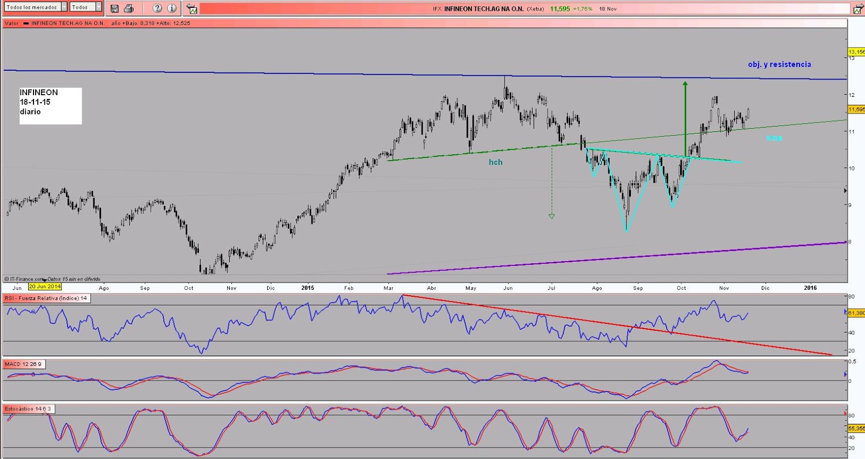Open help with the question mark icon

pos(157,8)
